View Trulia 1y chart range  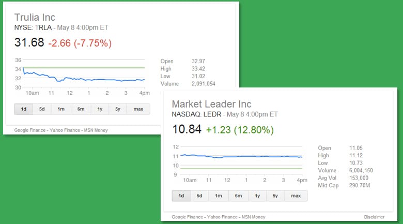coord(99,109)
